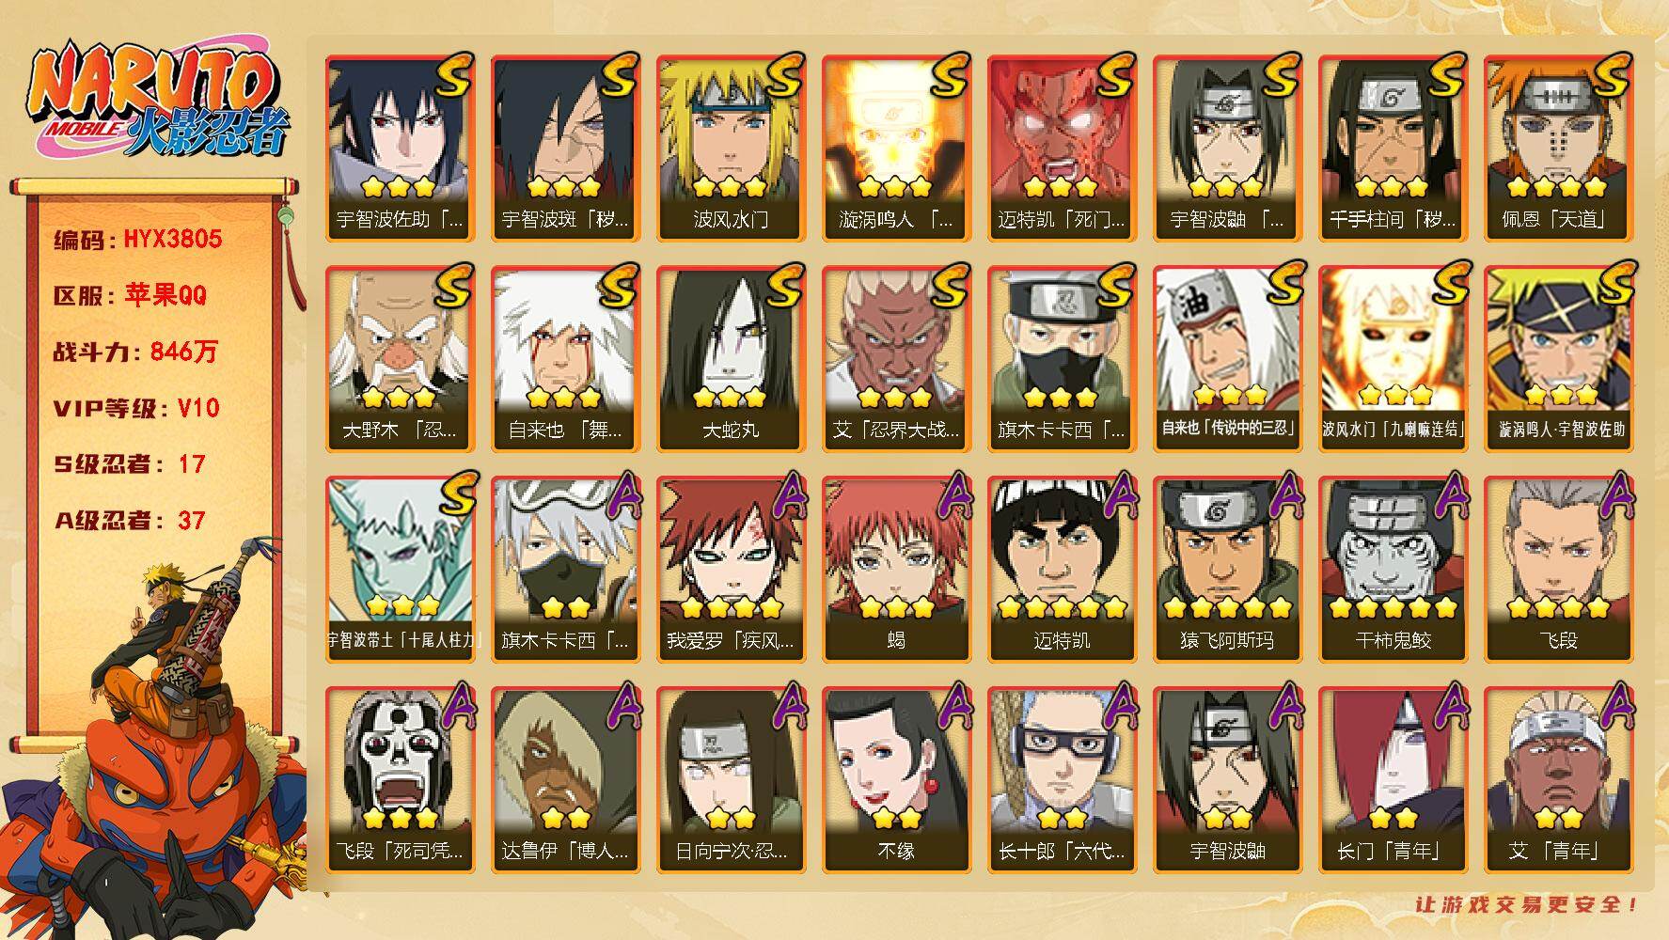The image size is (1669, 940).
Task: Click the 战斗力 846万 stat line
Action: point(135,352)
